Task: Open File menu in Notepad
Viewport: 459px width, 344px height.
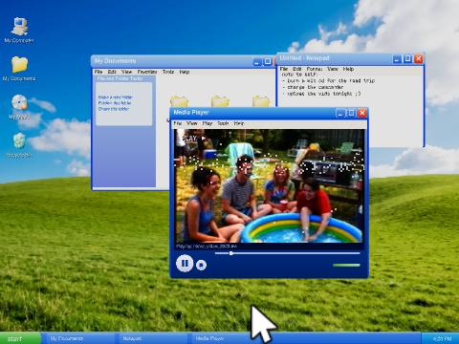Action: pyautogui.click(x=284, y=69)
